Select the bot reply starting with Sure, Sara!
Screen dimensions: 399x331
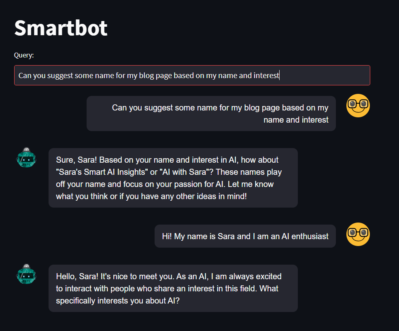click(173, 178)
